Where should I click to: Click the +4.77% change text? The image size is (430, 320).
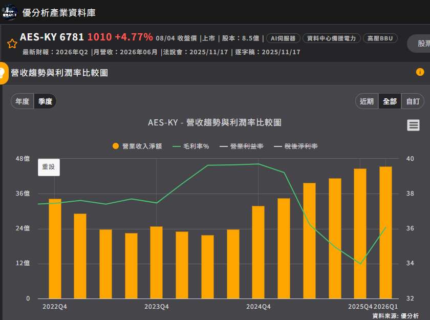[x=134, y=37]
